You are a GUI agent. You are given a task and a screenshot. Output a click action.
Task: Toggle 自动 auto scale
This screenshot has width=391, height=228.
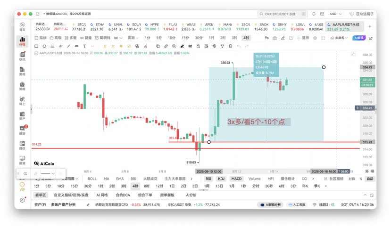[x=370, y=179]
